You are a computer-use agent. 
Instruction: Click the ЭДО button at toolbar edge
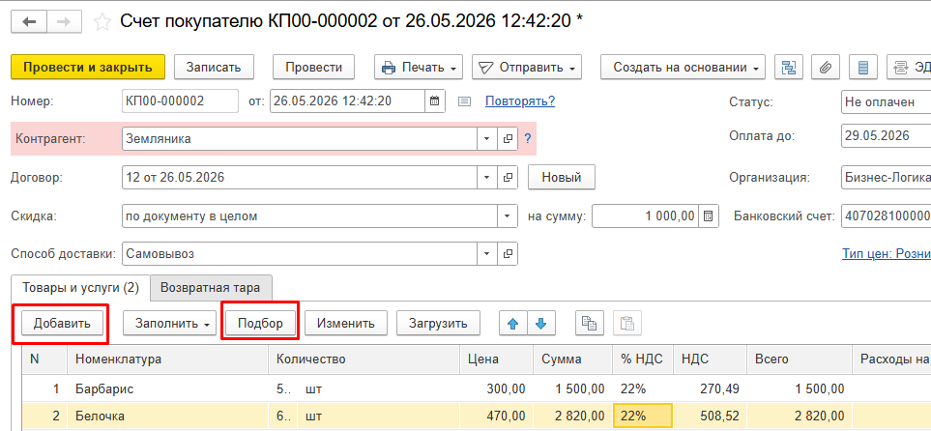tap(909, 67)
